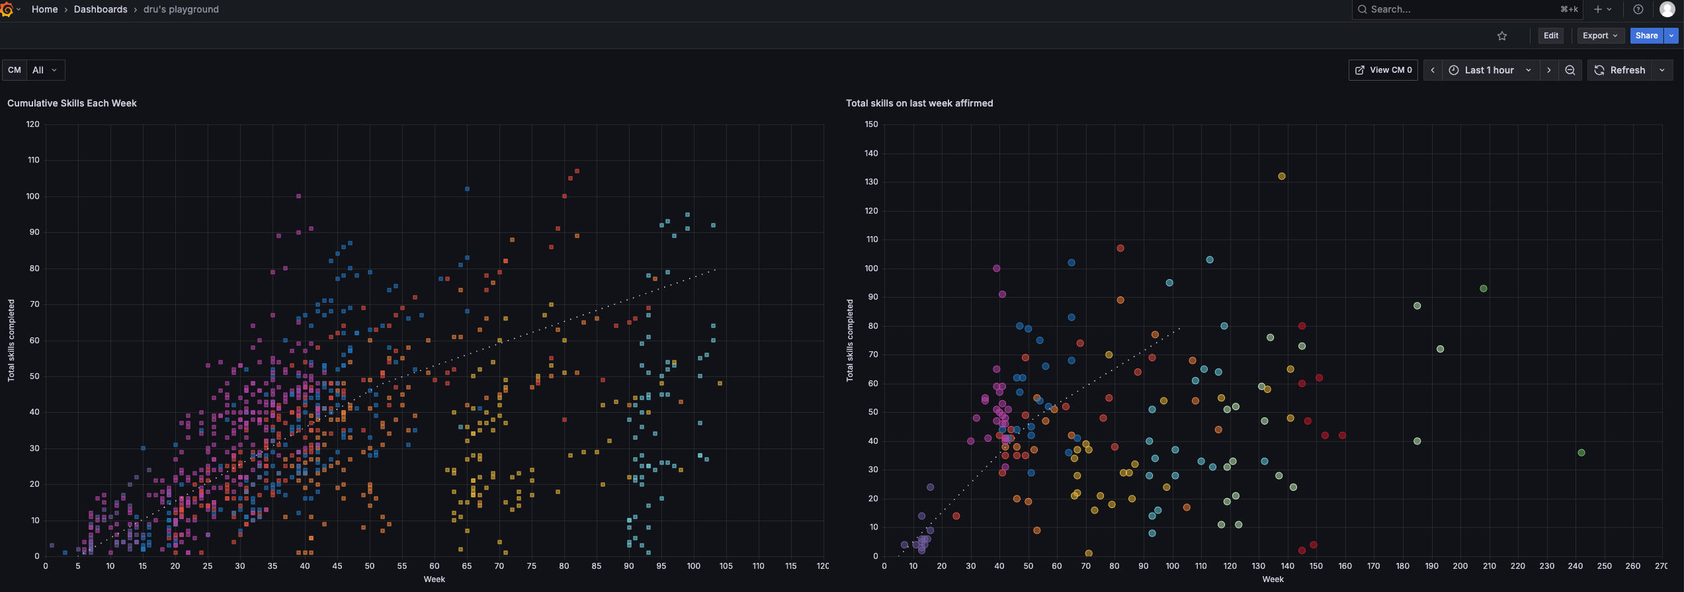Open the Export dropdown menu
The width and height of the screenshot is (1684, 592).
(1600, 36)
